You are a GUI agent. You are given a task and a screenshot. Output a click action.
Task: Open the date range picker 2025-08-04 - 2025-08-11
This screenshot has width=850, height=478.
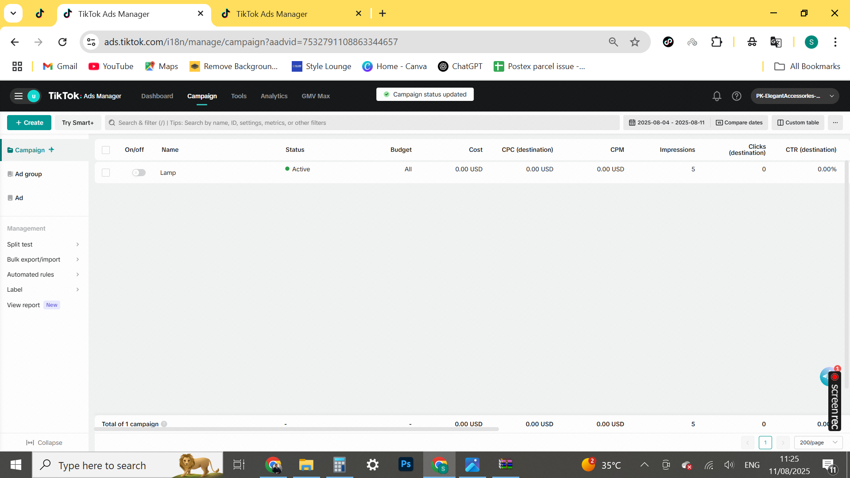[667, 123]
